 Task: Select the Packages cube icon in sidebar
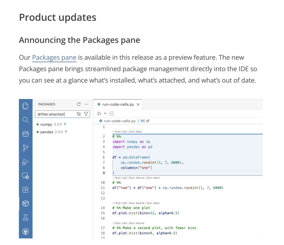coord(25,203)
